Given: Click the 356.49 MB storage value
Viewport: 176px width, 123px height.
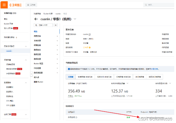Looking at the screenshot, I should (x=76, y=91).
